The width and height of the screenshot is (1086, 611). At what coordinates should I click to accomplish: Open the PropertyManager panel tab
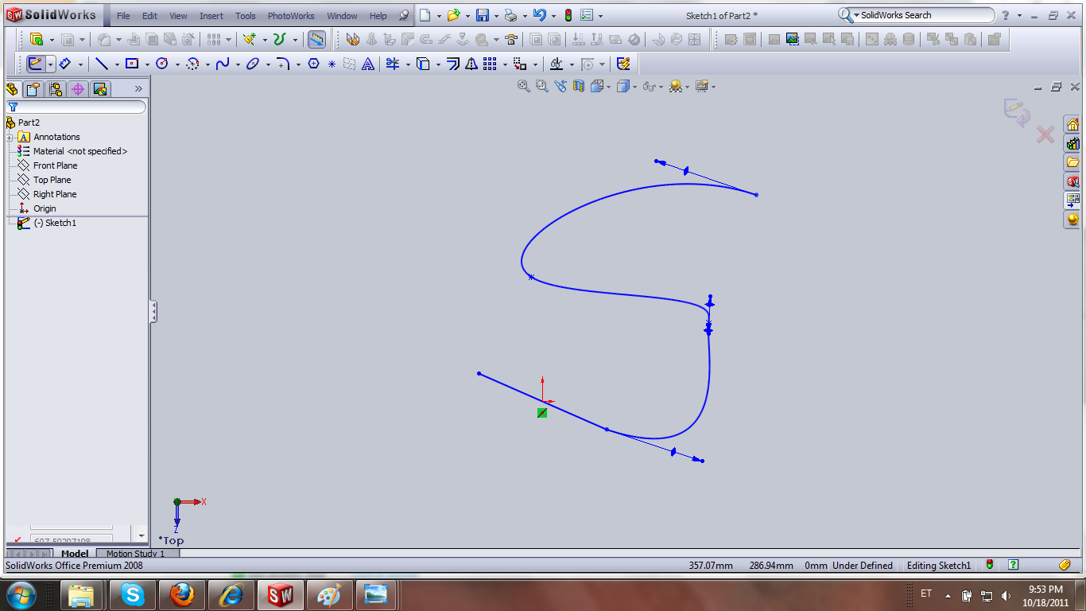pyautogui.click(x=33, y=89)
